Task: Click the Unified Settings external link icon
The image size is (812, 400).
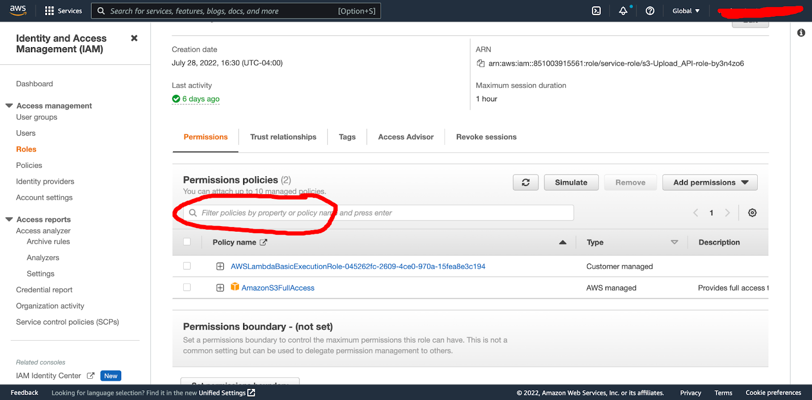Action: [251, 393]
